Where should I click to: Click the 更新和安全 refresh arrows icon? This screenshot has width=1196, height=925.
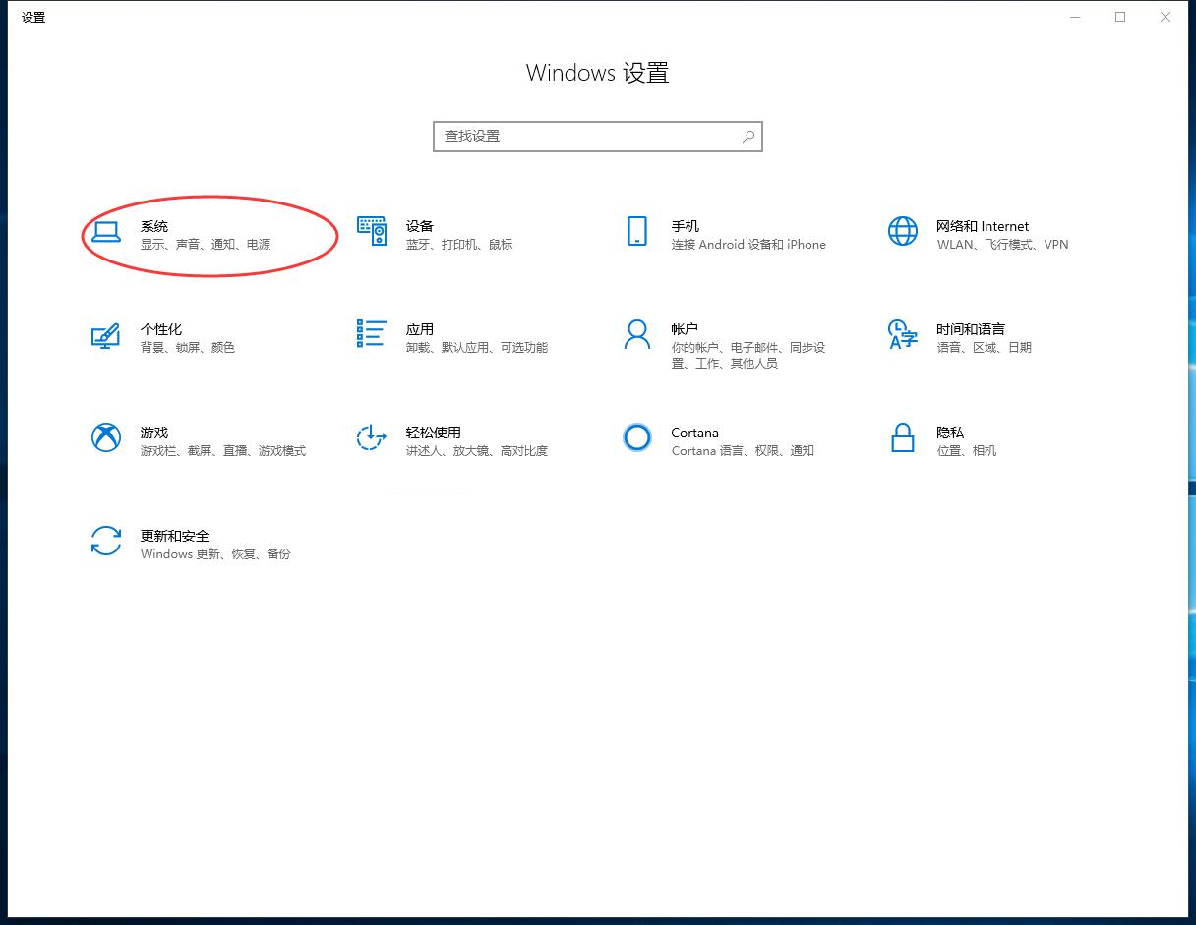pyautogui.click(x=105, y=541)
